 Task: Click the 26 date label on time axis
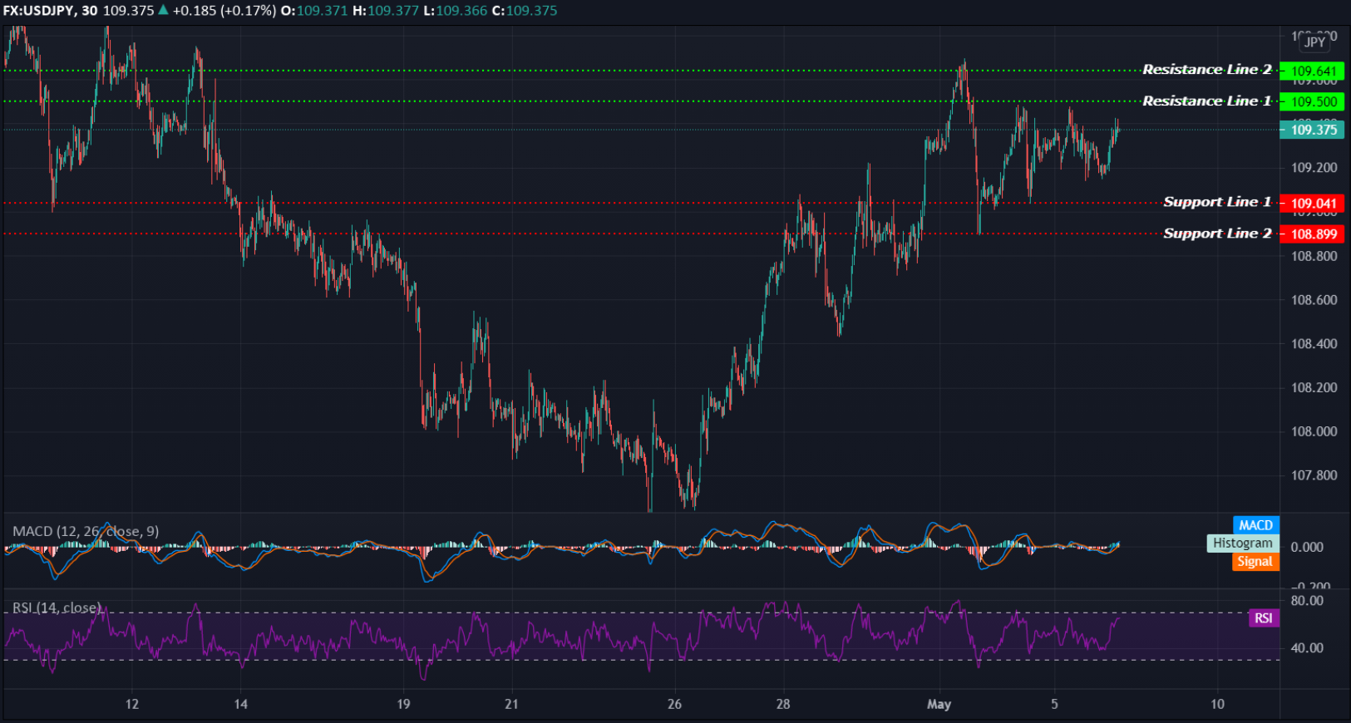pos(674,705)
